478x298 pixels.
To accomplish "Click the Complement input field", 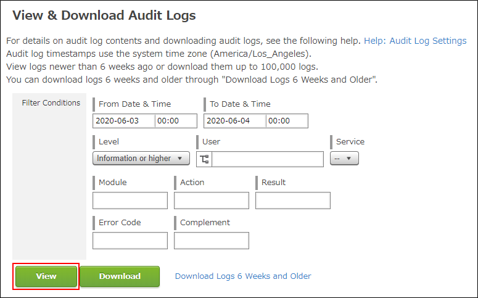I will (212, 241).
